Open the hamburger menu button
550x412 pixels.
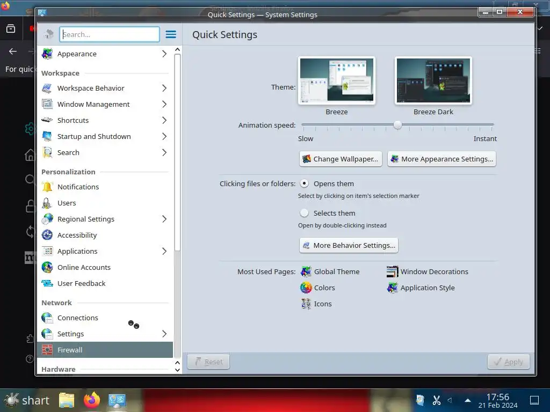pyautogui.click(x=171, y=34)
